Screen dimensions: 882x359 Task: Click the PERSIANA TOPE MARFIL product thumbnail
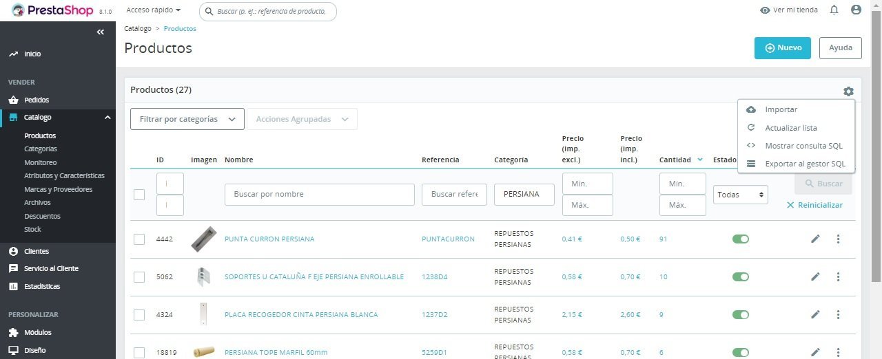pyautogui.click(x=203, y=352)
